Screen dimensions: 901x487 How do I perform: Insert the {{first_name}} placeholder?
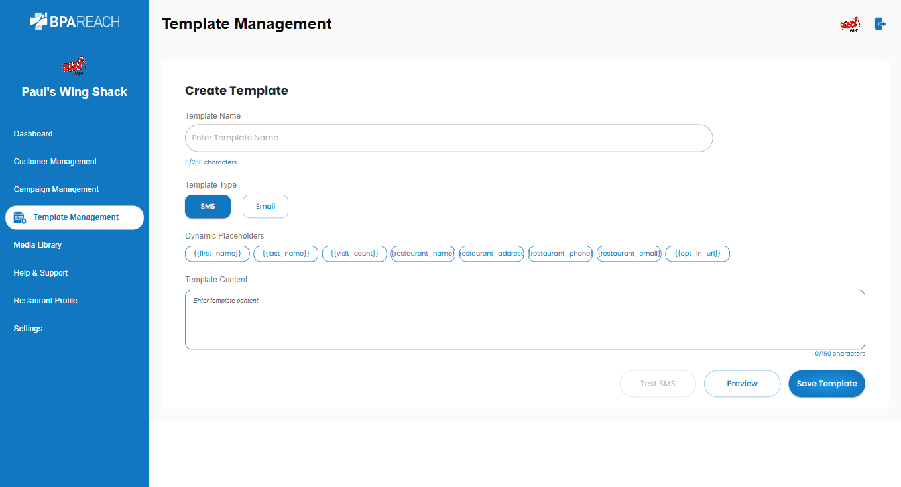[217, 254]
